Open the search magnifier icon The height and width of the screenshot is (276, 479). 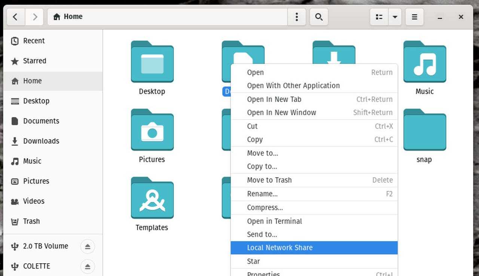(319, 17)
